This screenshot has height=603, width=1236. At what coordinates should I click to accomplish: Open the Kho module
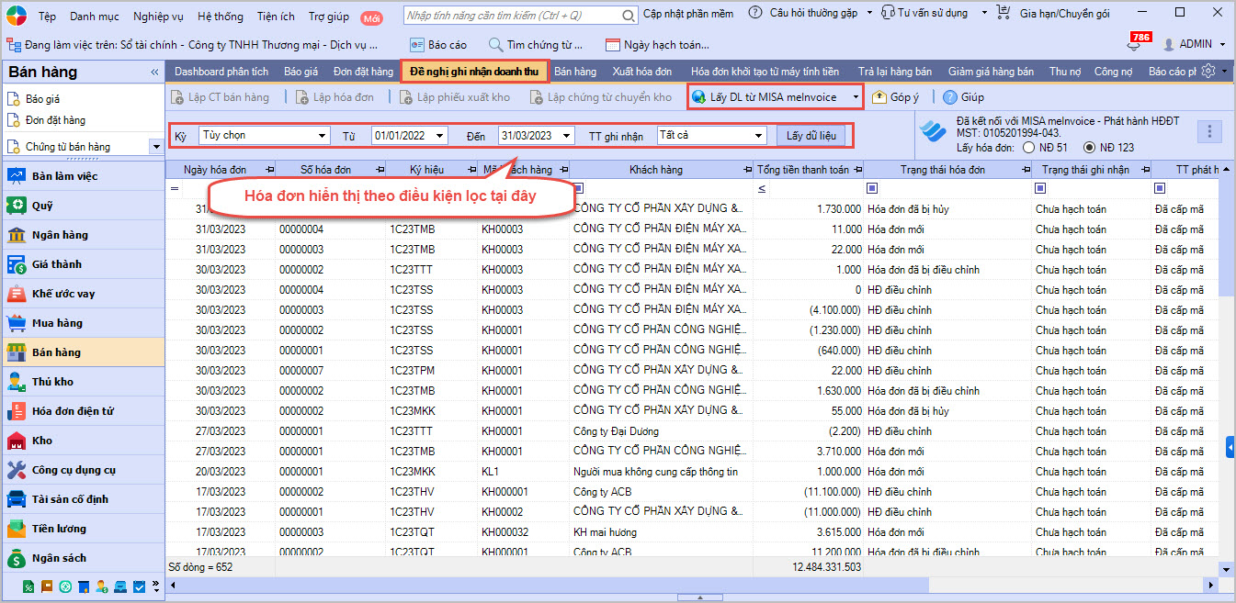tap(42, 441)
